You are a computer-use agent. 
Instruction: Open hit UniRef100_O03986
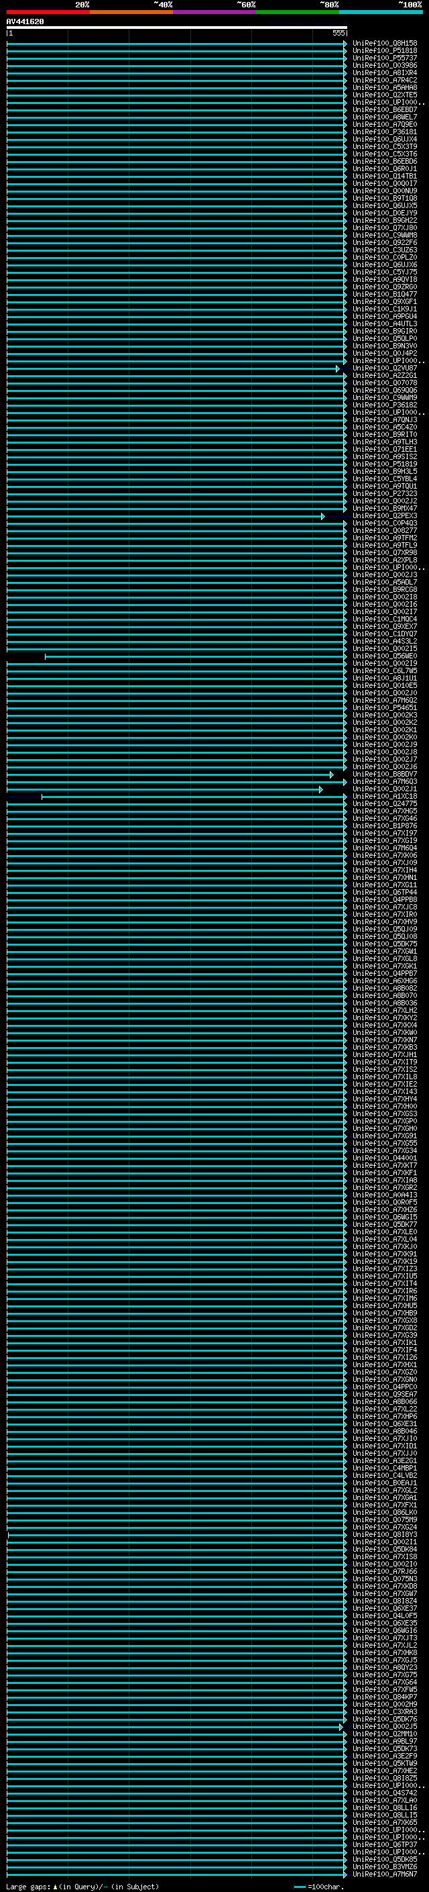tap(385, 65)
